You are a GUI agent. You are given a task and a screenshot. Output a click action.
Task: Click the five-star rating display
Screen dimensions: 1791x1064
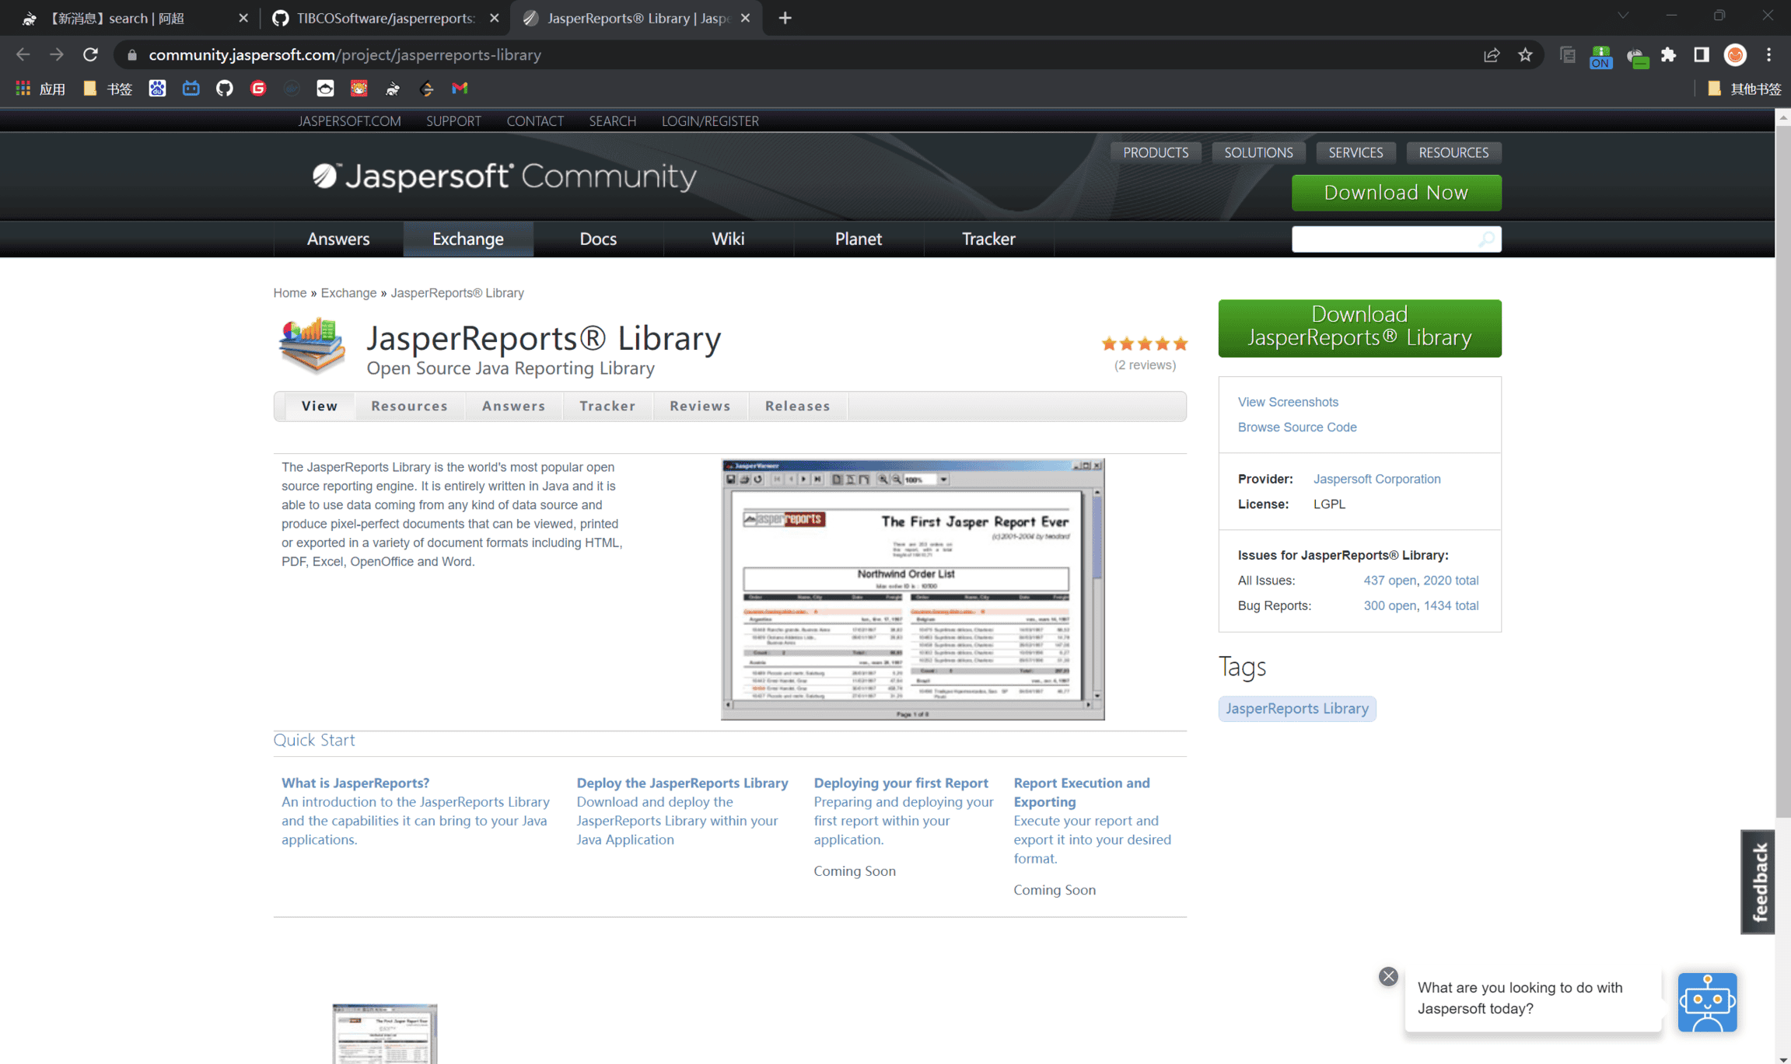pyautogui.click(x=1144, y=344)
